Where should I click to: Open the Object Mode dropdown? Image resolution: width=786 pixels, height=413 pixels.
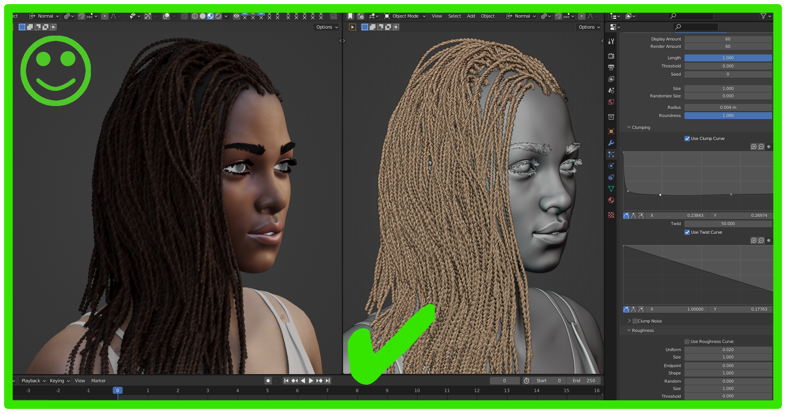click(x=404, y=16)
